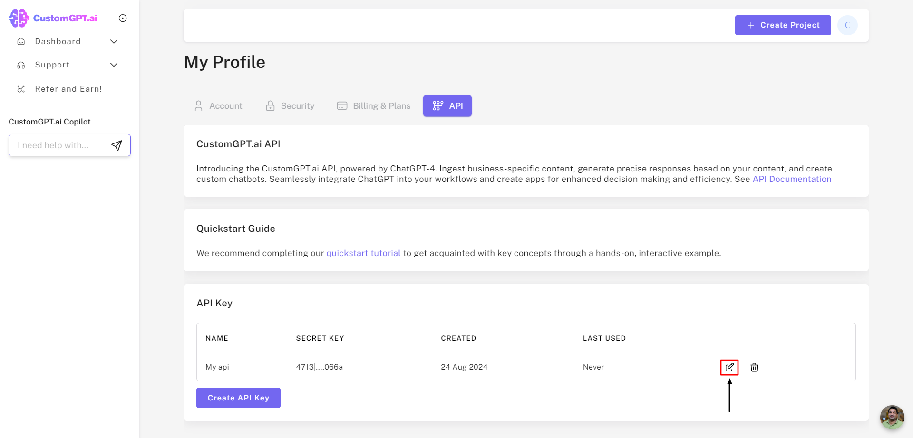This screenshot has height=438, width=913.
Task: Expand the Support chevron
Action: [x=114, y=65]
